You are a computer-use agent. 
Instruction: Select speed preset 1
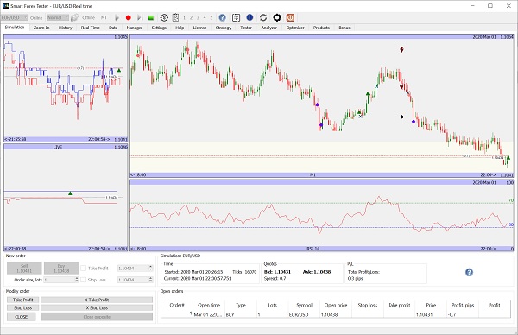(185, 18)
